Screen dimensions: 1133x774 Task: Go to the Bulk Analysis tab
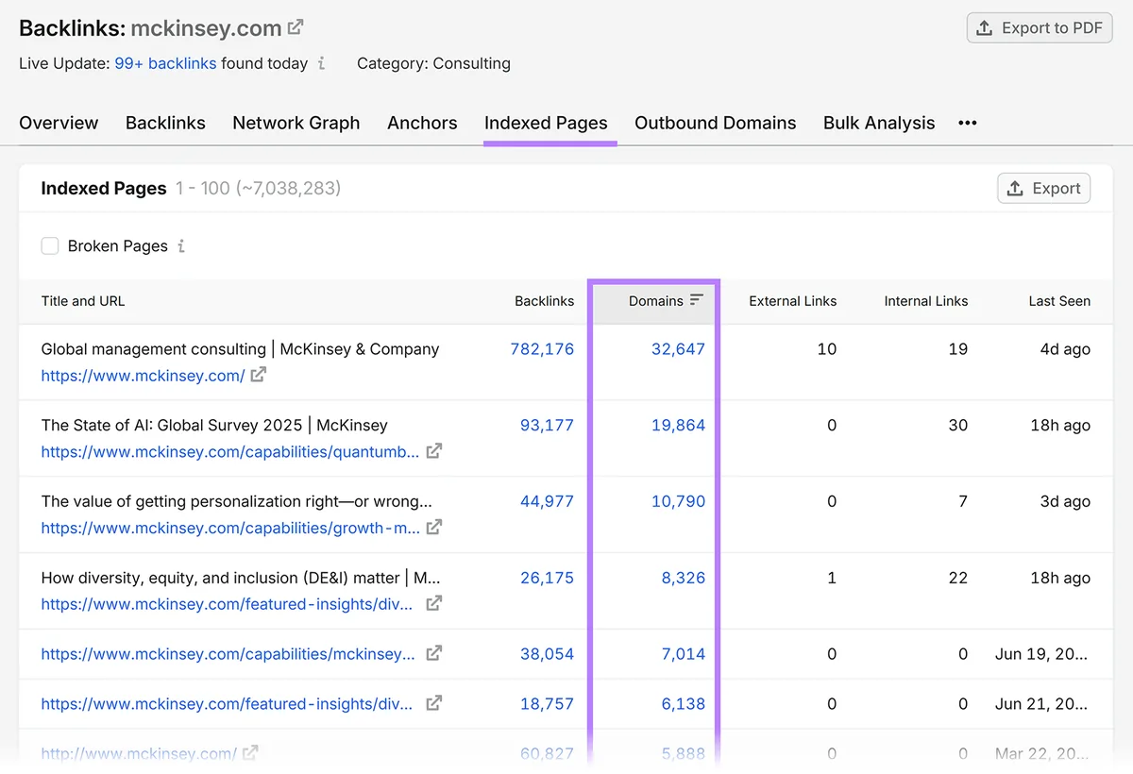coord(879,123)
